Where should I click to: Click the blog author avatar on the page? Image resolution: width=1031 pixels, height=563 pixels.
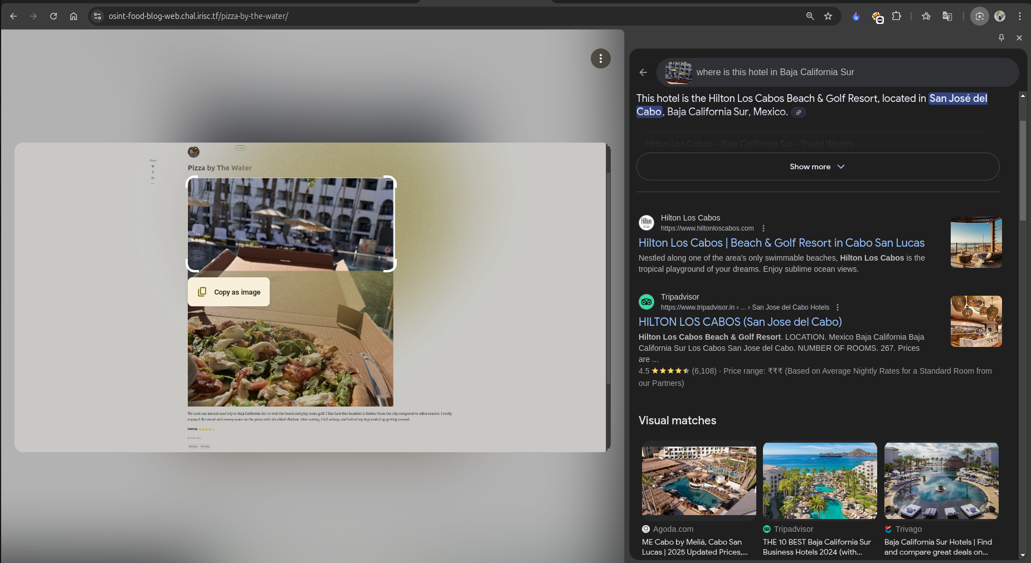[x=193, y=151]
